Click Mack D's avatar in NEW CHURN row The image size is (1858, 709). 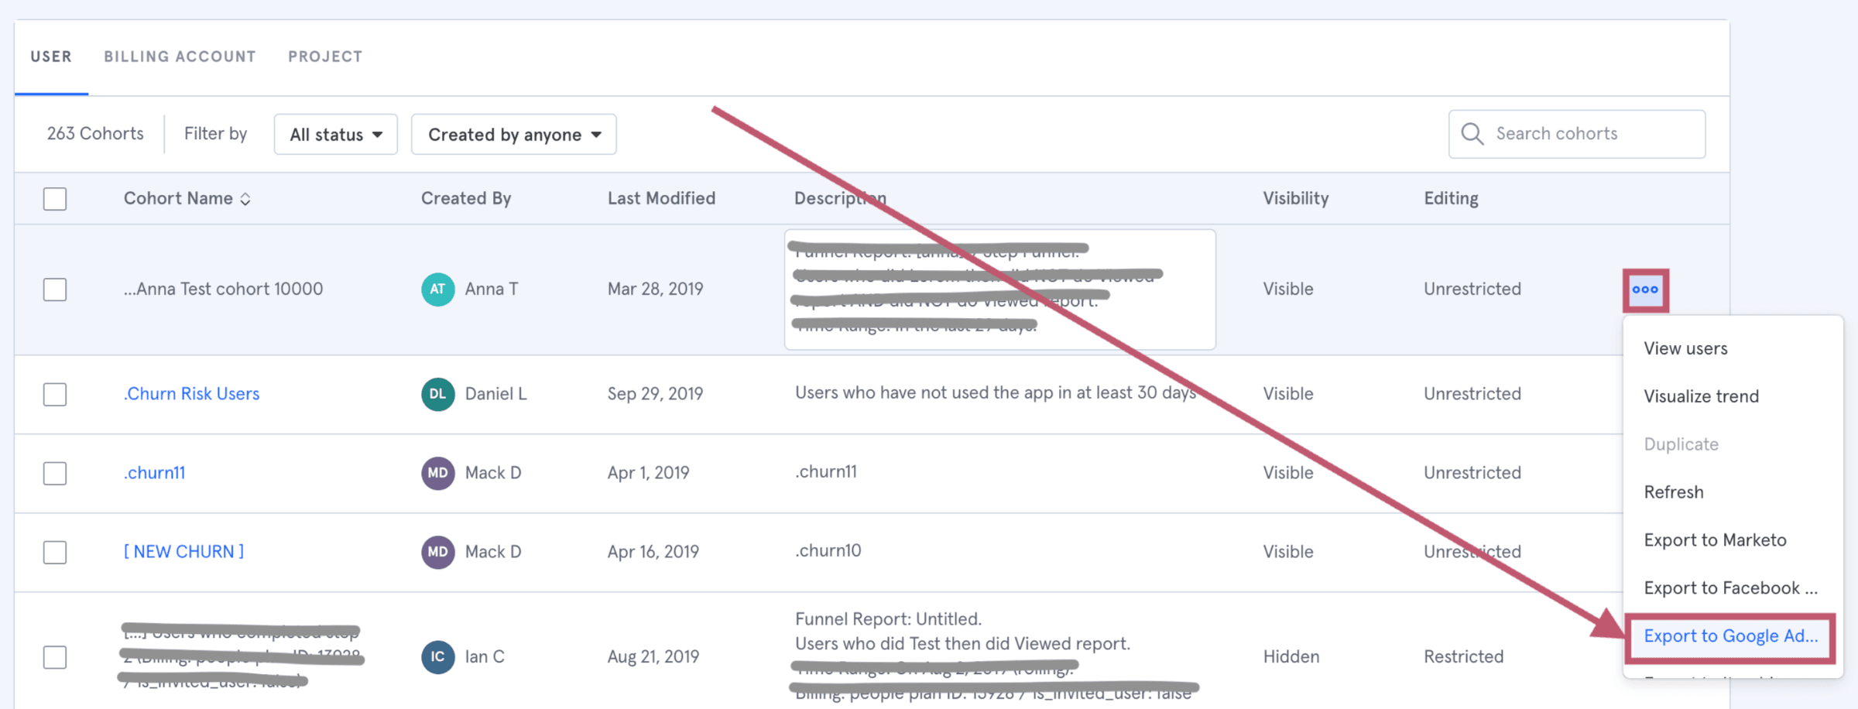[437, 552]
